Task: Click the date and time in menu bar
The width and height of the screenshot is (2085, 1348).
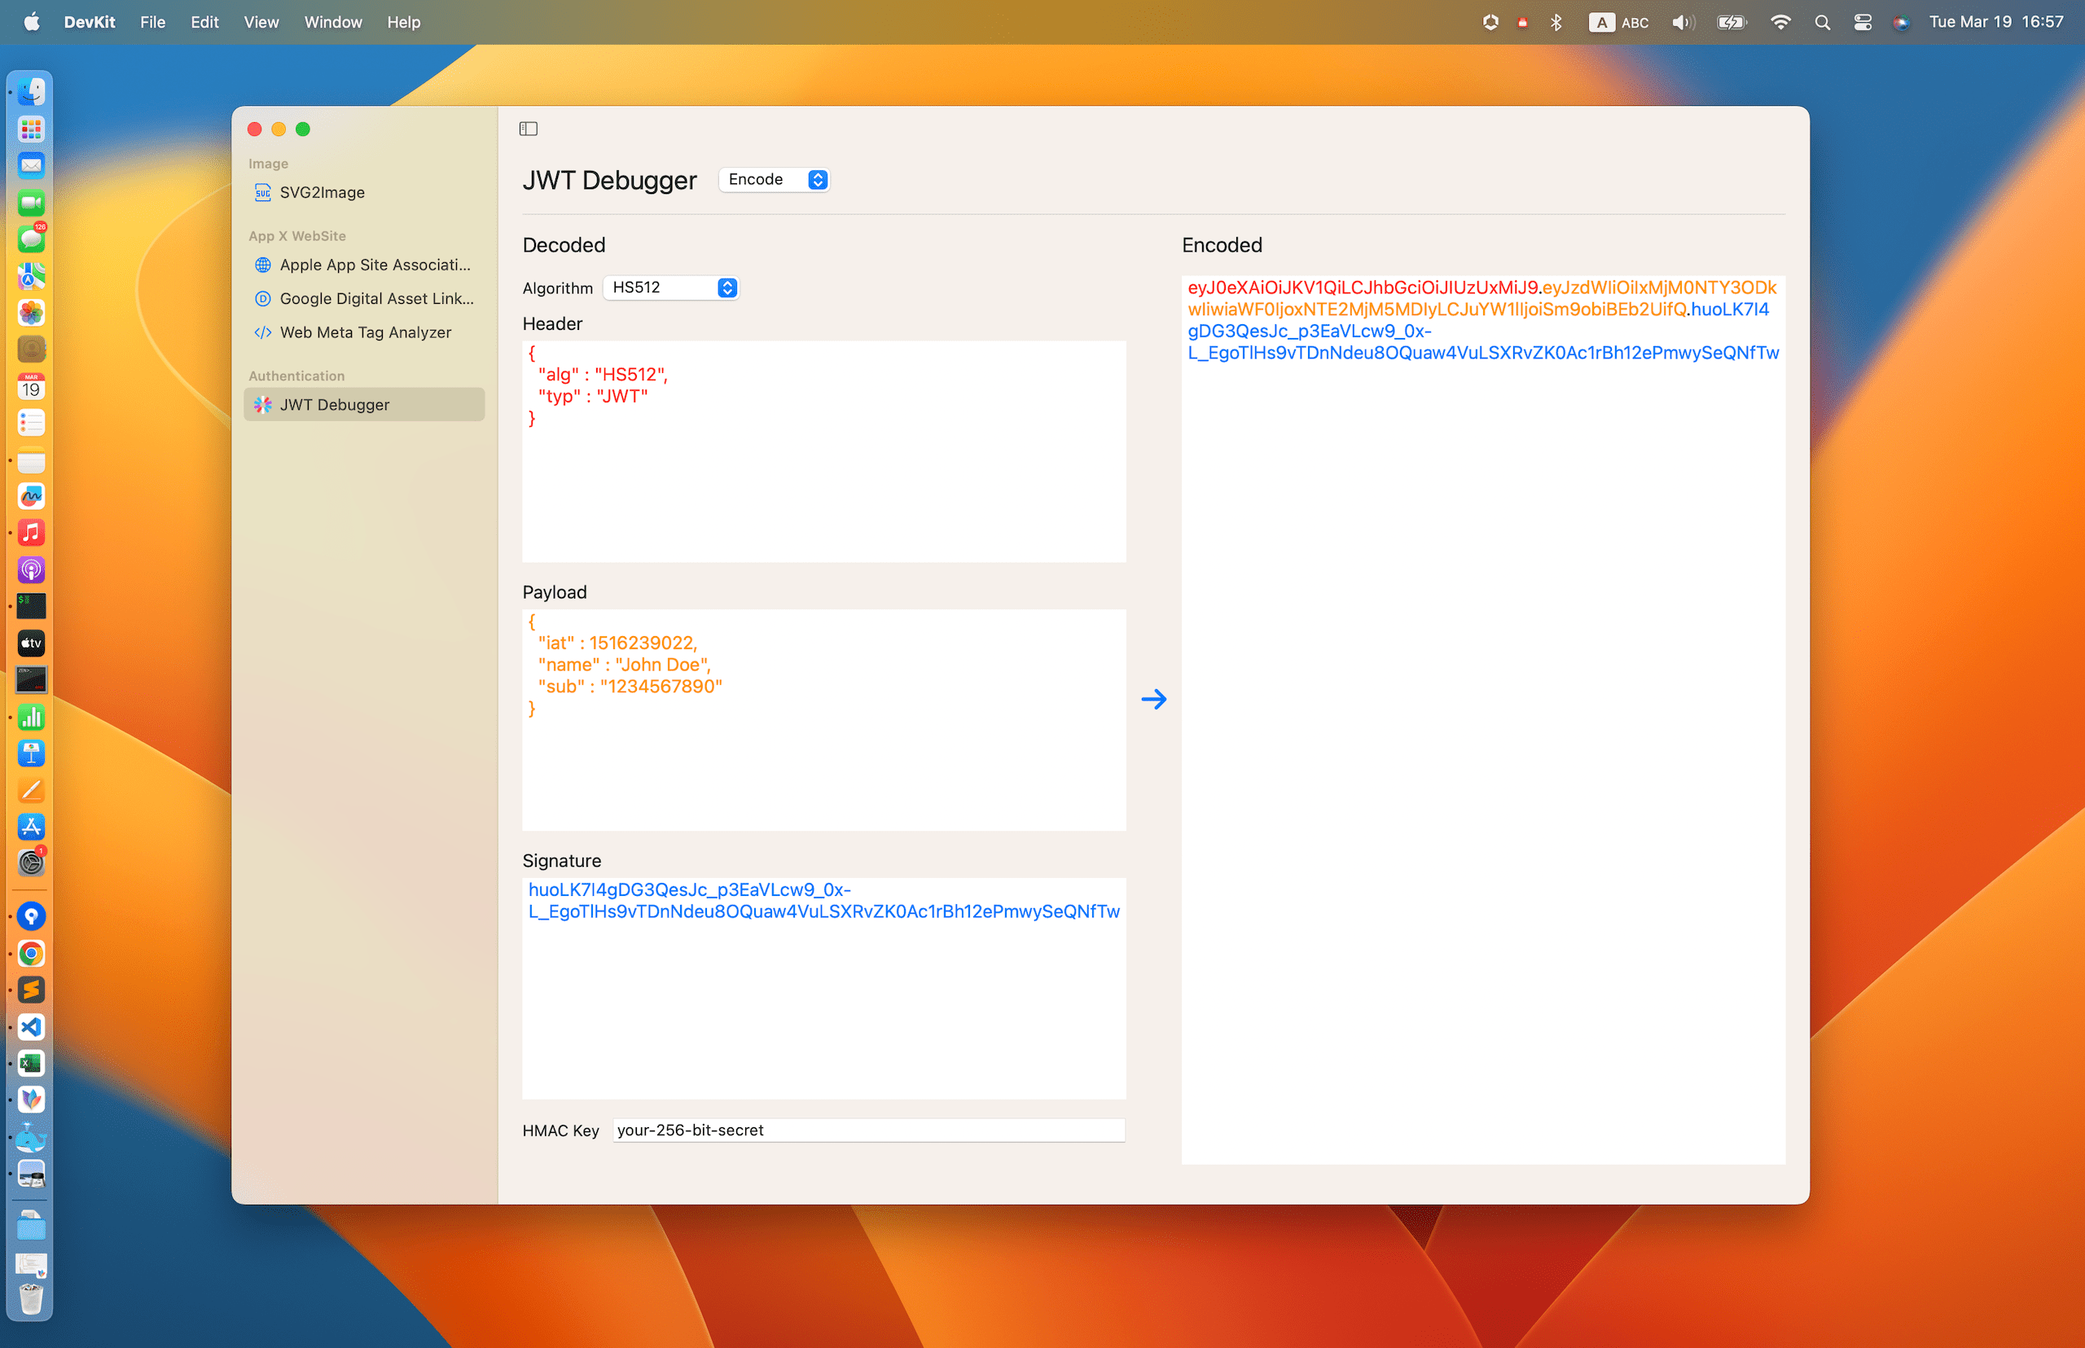Action: [1995, 22]
